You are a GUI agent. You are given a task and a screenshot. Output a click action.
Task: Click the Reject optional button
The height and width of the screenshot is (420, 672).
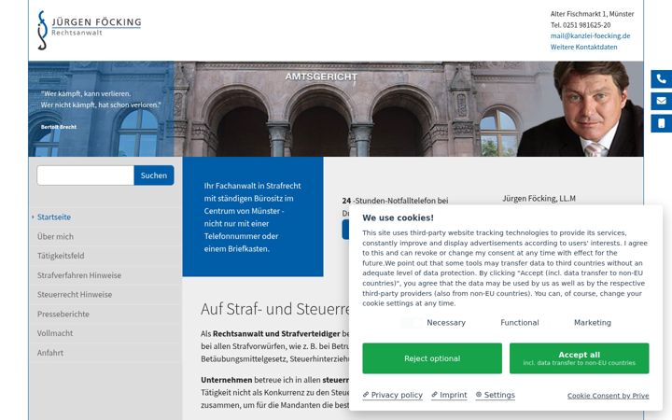click(x=432, y=358)
